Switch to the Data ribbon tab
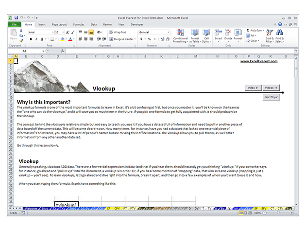Screen dimensions: 306x230 click(x=94, y=24)
